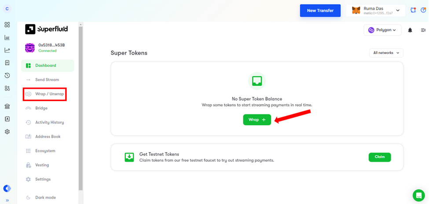Go to Send Stream page
The width and height of the screenshot is (429, 204).
click(47, 80)
